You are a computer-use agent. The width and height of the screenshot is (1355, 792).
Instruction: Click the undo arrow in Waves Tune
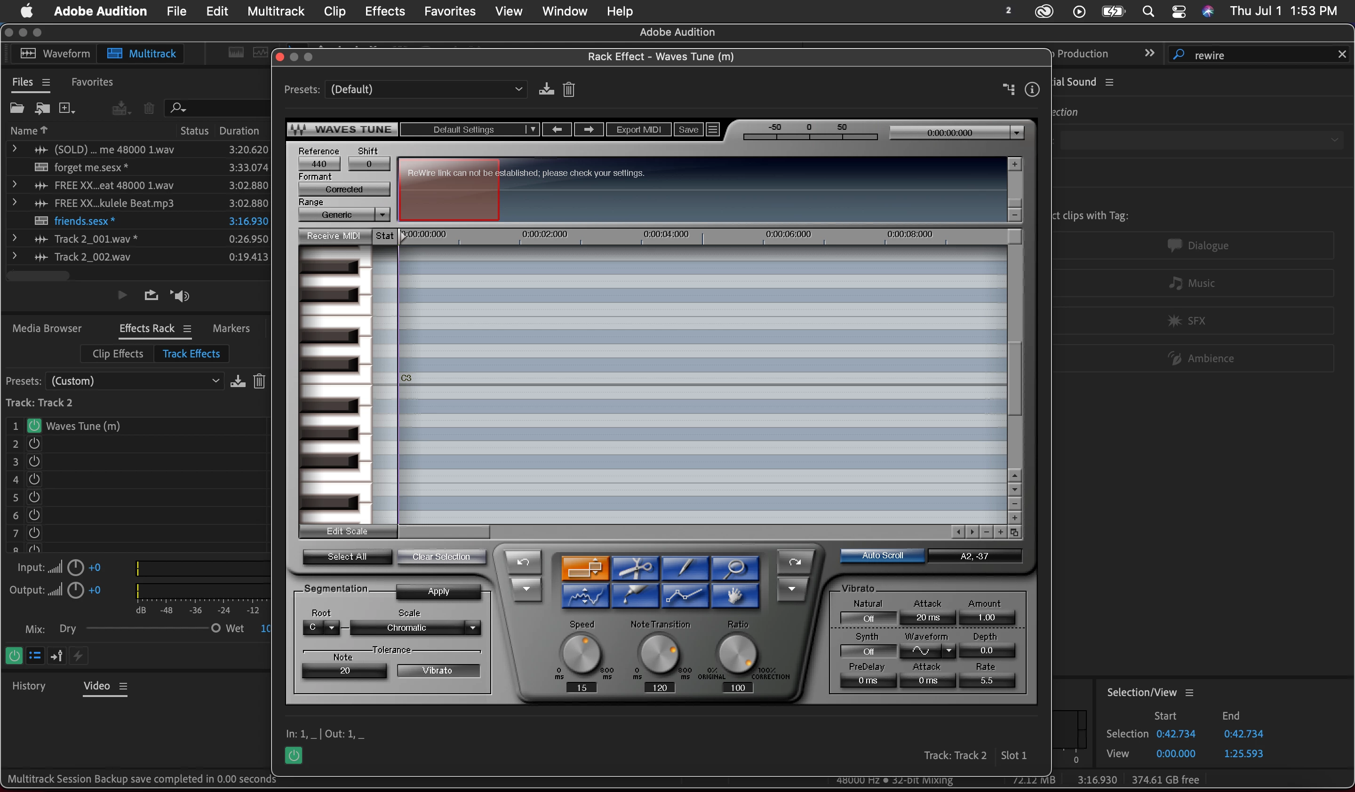(523, 562)
